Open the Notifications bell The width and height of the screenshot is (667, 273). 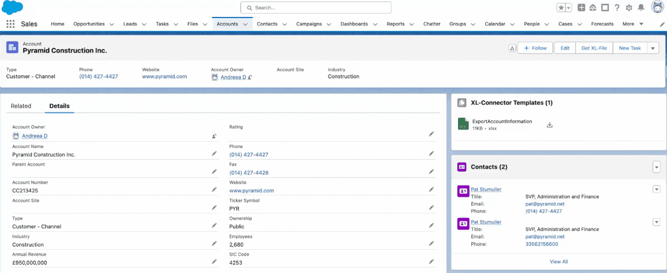(x=641, y=7)
